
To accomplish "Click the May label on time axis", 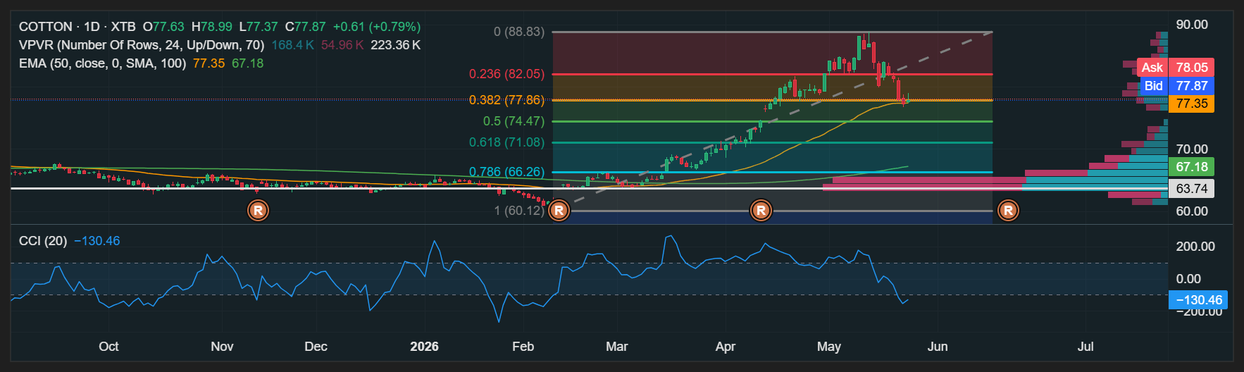I will pos(829,347).
